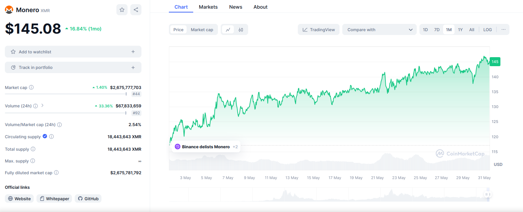Click the Market cap info icon
The image size is (523, 212).
coord(31,88)
